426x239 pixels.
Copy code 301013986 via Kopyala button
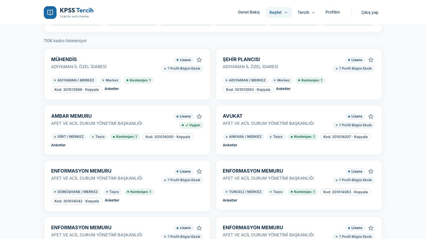pos(77,89)
